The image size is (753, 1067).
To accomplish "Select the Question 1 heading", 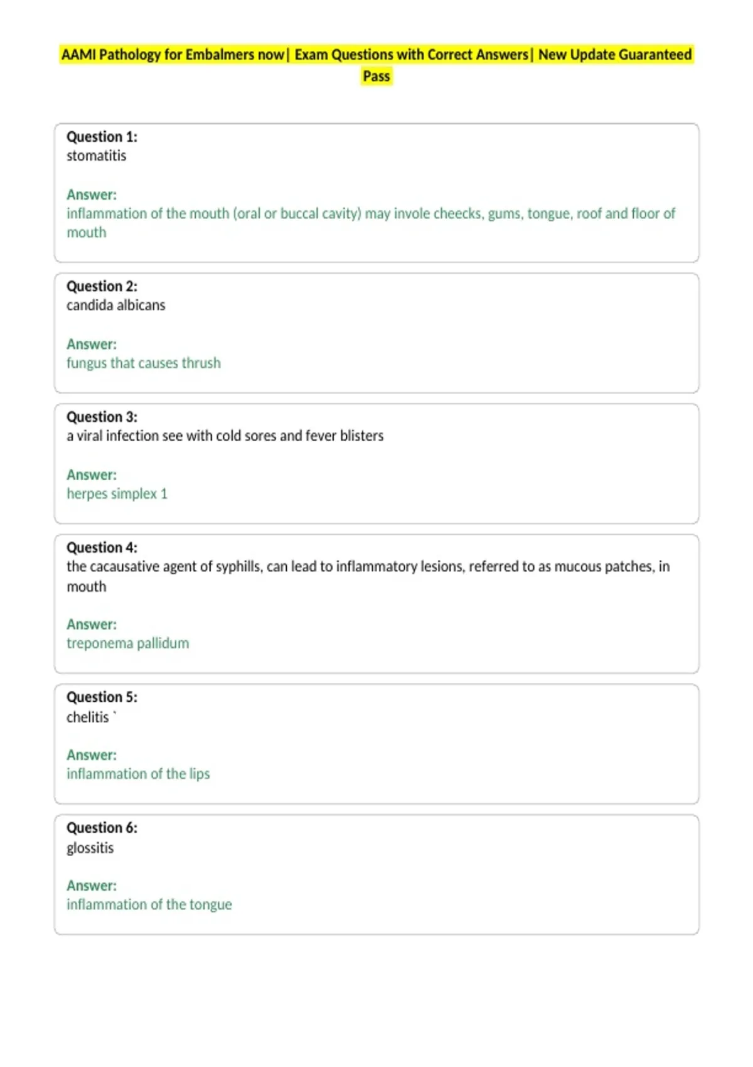I will pos(102,137).
